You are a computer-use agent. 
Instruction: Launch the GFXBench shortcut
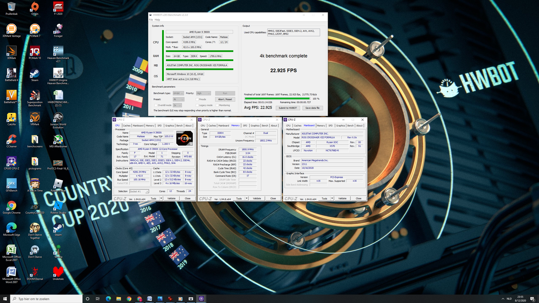(x=11, y=186)
